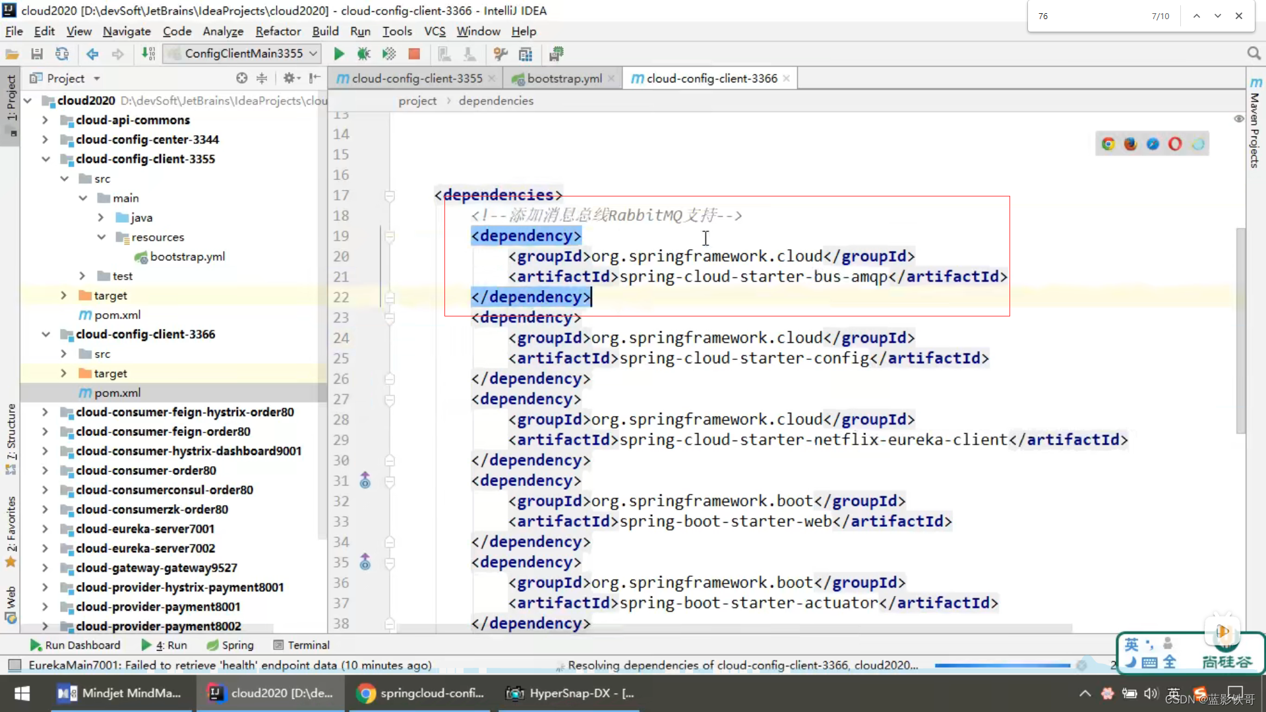
Task: Click the search everywhere magnifier icon
Action: [1253, 53]
